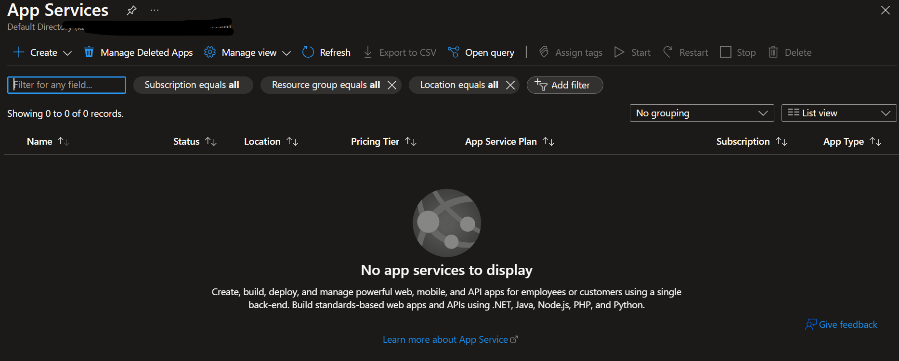The width and height of the screenshot is (899, 361).
Task: Click Export to CSV
Action: (x=400, y=52)
